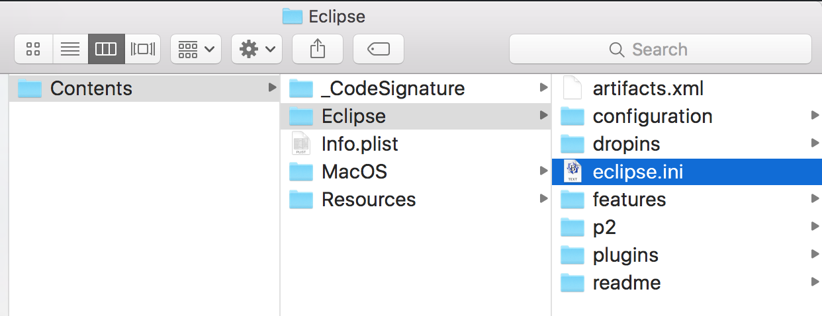
Task: Open the Resources folder
Action: click(x=369, y=200)
